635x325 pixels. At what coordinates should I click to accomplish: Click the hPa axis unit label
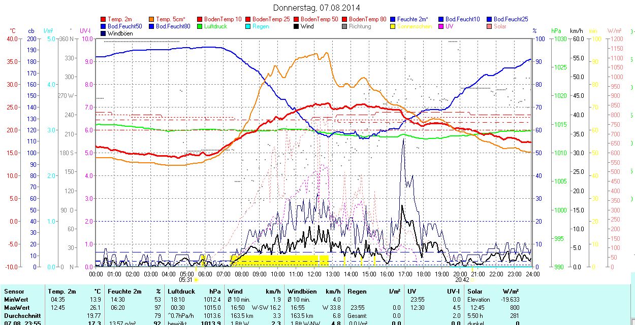pos(557,31)
